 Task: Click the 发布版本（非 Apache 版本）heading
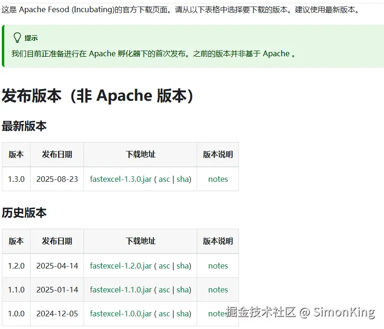pyautogui.click(x=98, y=96)
